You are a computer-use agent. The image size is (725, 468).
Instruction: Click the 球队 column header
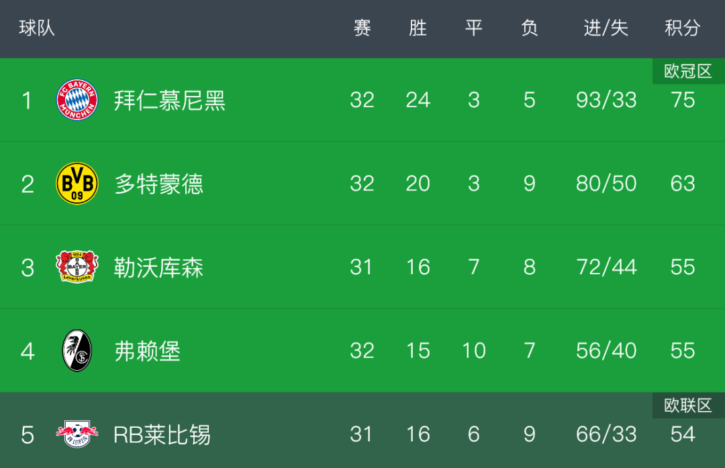(37, 28)
